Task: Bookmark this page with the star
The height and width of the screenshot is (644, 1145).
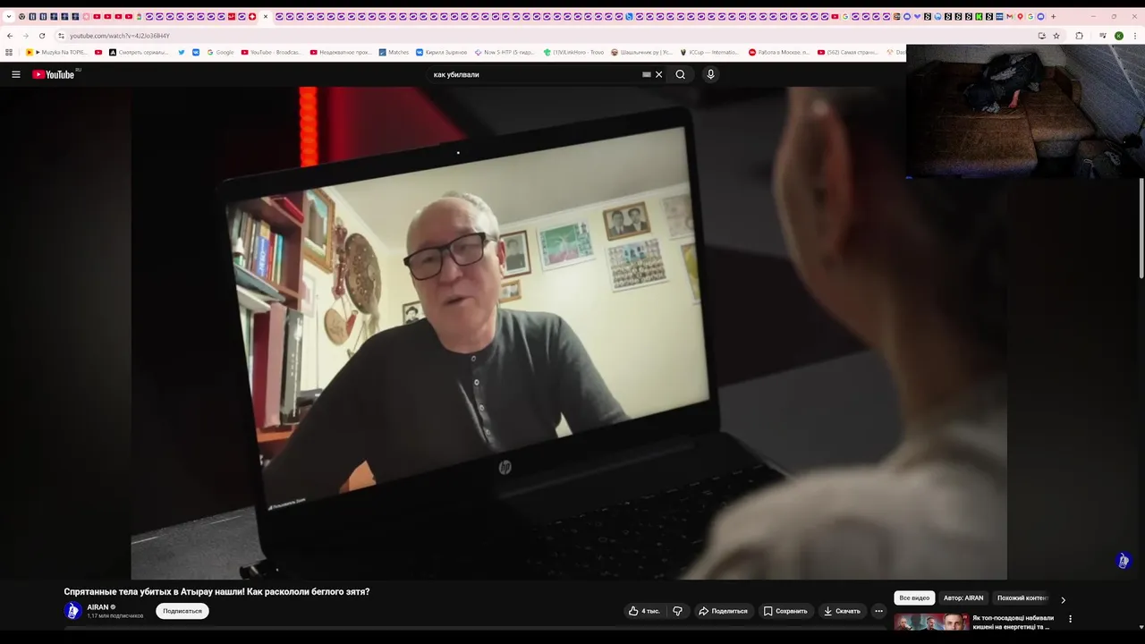Action: pyautogui.click(x=1056, y=36)
